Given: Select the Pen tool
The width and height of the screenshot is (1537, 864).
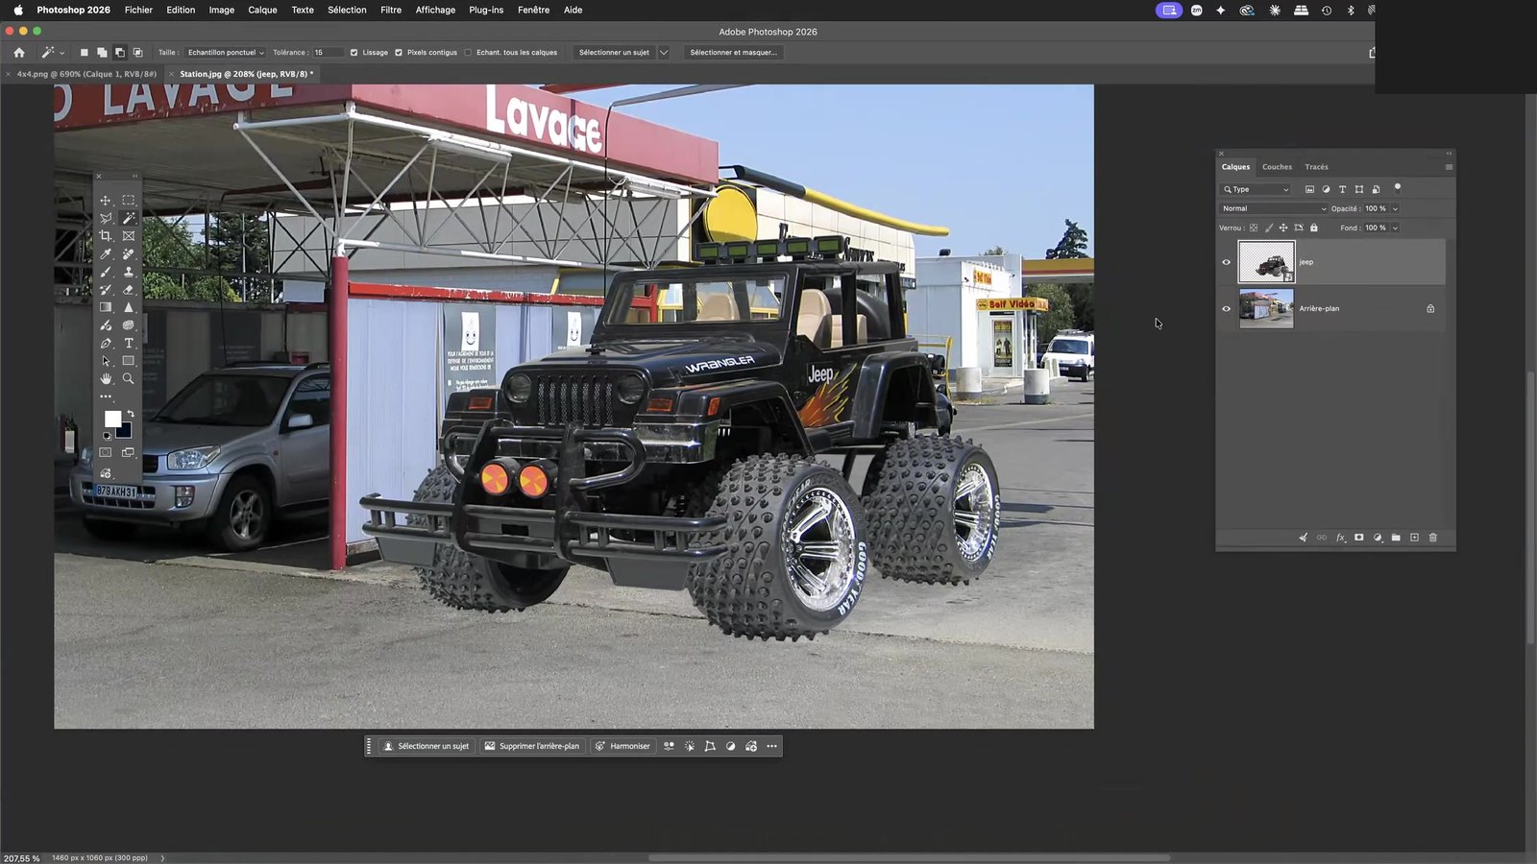Looking at the screenshot, I should [106, 344].
